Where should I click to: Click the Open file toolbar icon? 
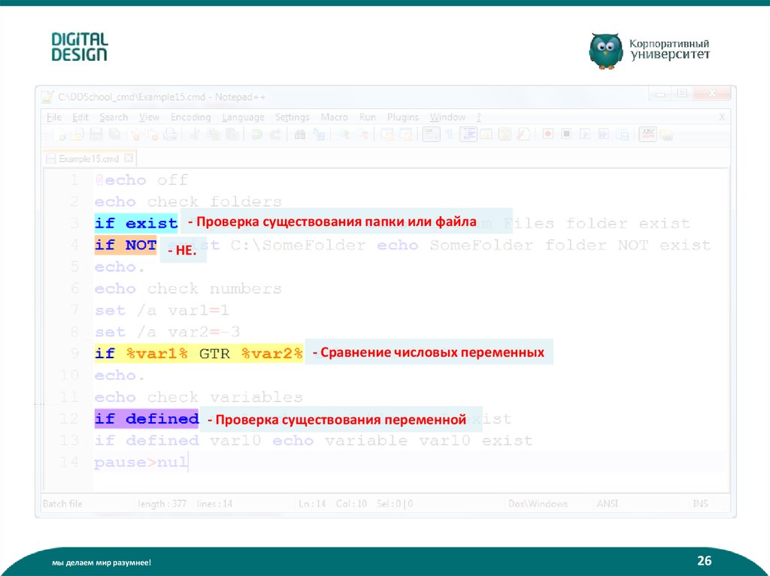tap(77, 134)
